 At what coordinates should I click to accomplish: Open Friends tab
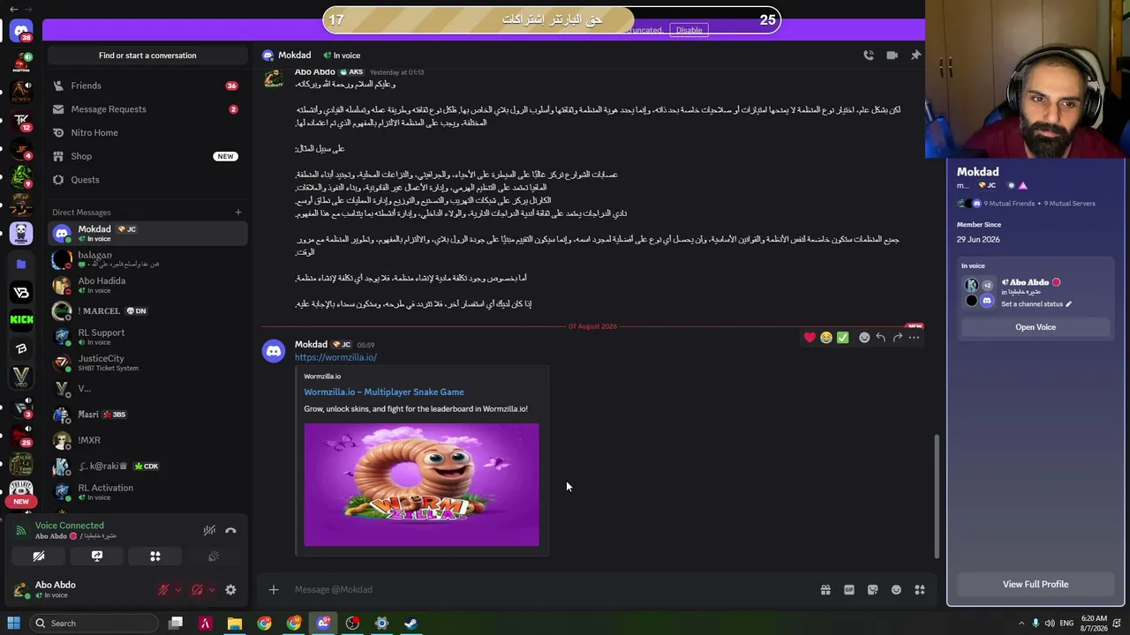[x=147, y=86]
